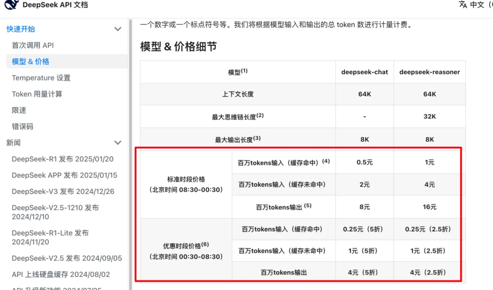Open 首次调用 API page
The height and width of the screenshot is (290, 493).
[x=33, y=45]
